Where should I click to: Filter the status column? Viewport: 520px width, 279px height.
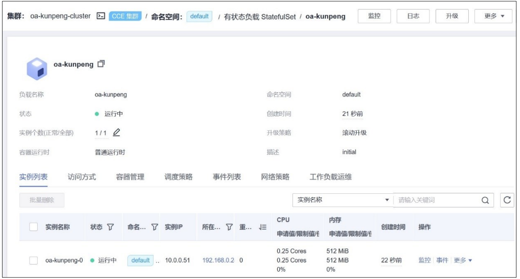(x=111, y=227)
